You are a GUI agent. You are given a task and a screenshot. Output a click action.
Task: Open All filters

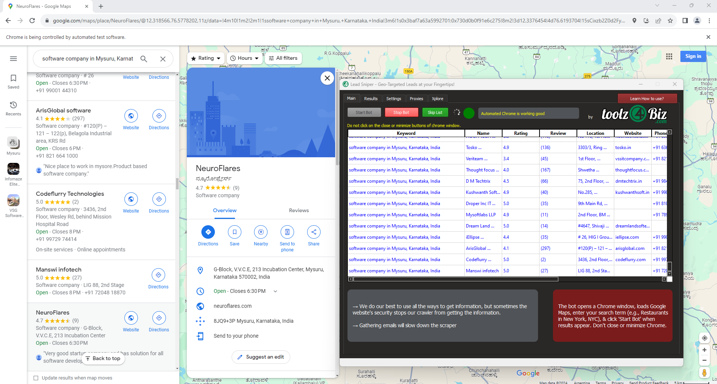284,58
